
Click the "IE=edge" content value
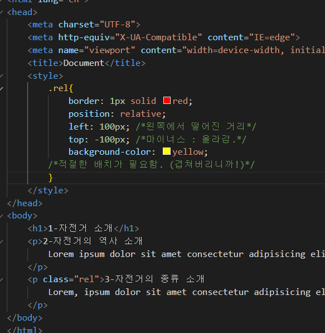pyautogui.click(x=272, y=37)
